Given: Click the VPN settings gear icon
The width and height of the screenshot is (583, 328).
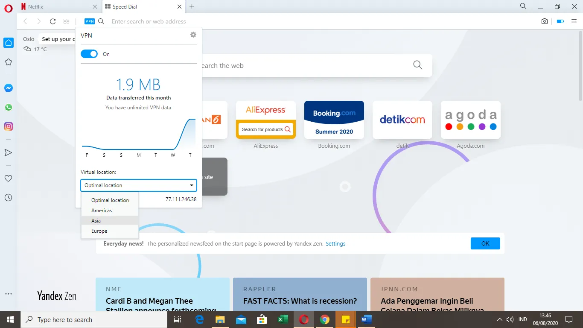Looking at the screenshot, I should [x=193, y=35].
